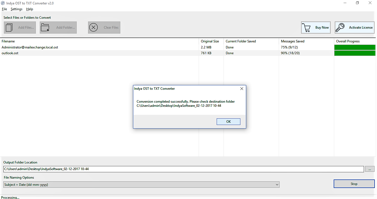Open the Help menu
This screenshot has height=199, width=377.
tap(30, 9)
